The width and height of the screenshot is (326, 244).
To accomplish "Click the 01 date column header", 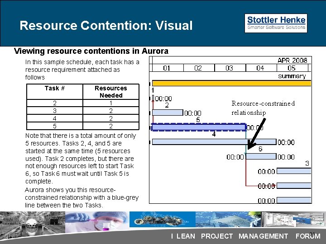I will click(168, 68).
